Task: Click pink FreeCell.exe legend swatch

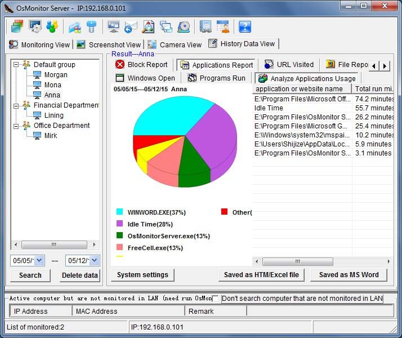Action: click(119, 247)
